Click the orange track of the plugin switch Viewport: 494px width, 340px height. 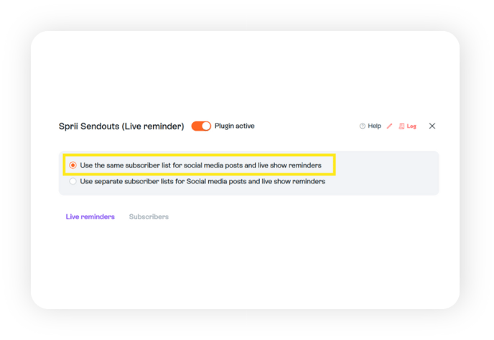197,127
